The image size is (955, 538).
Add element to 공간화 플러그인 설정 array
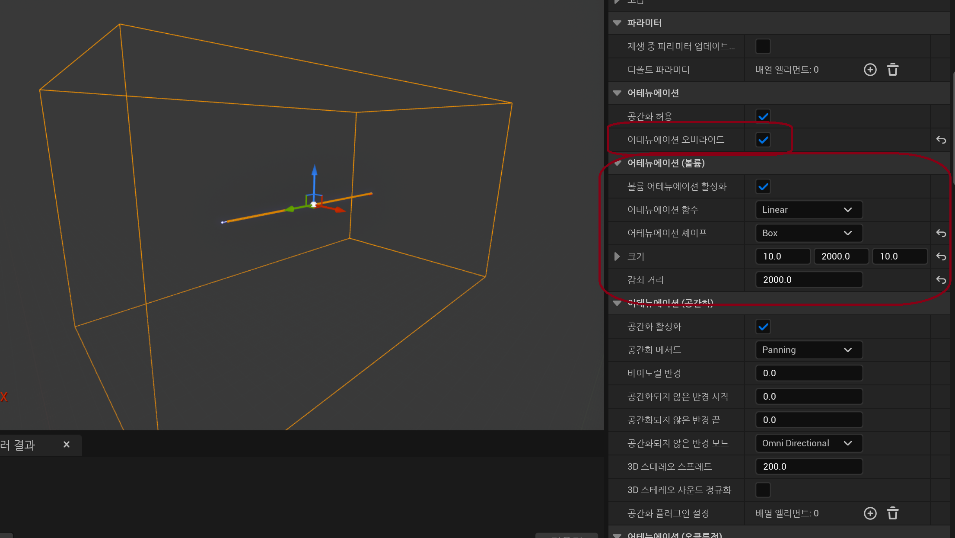[870, 513]
